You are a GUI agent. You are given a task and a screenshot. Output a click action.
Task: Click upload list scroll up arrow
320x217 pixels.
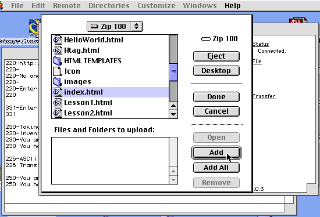173,171
